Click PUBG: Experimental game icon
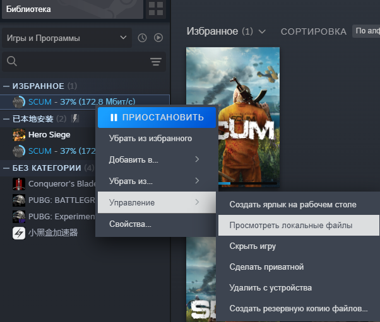Viewport: 380px width, 322px height. [x=19, y=217]
